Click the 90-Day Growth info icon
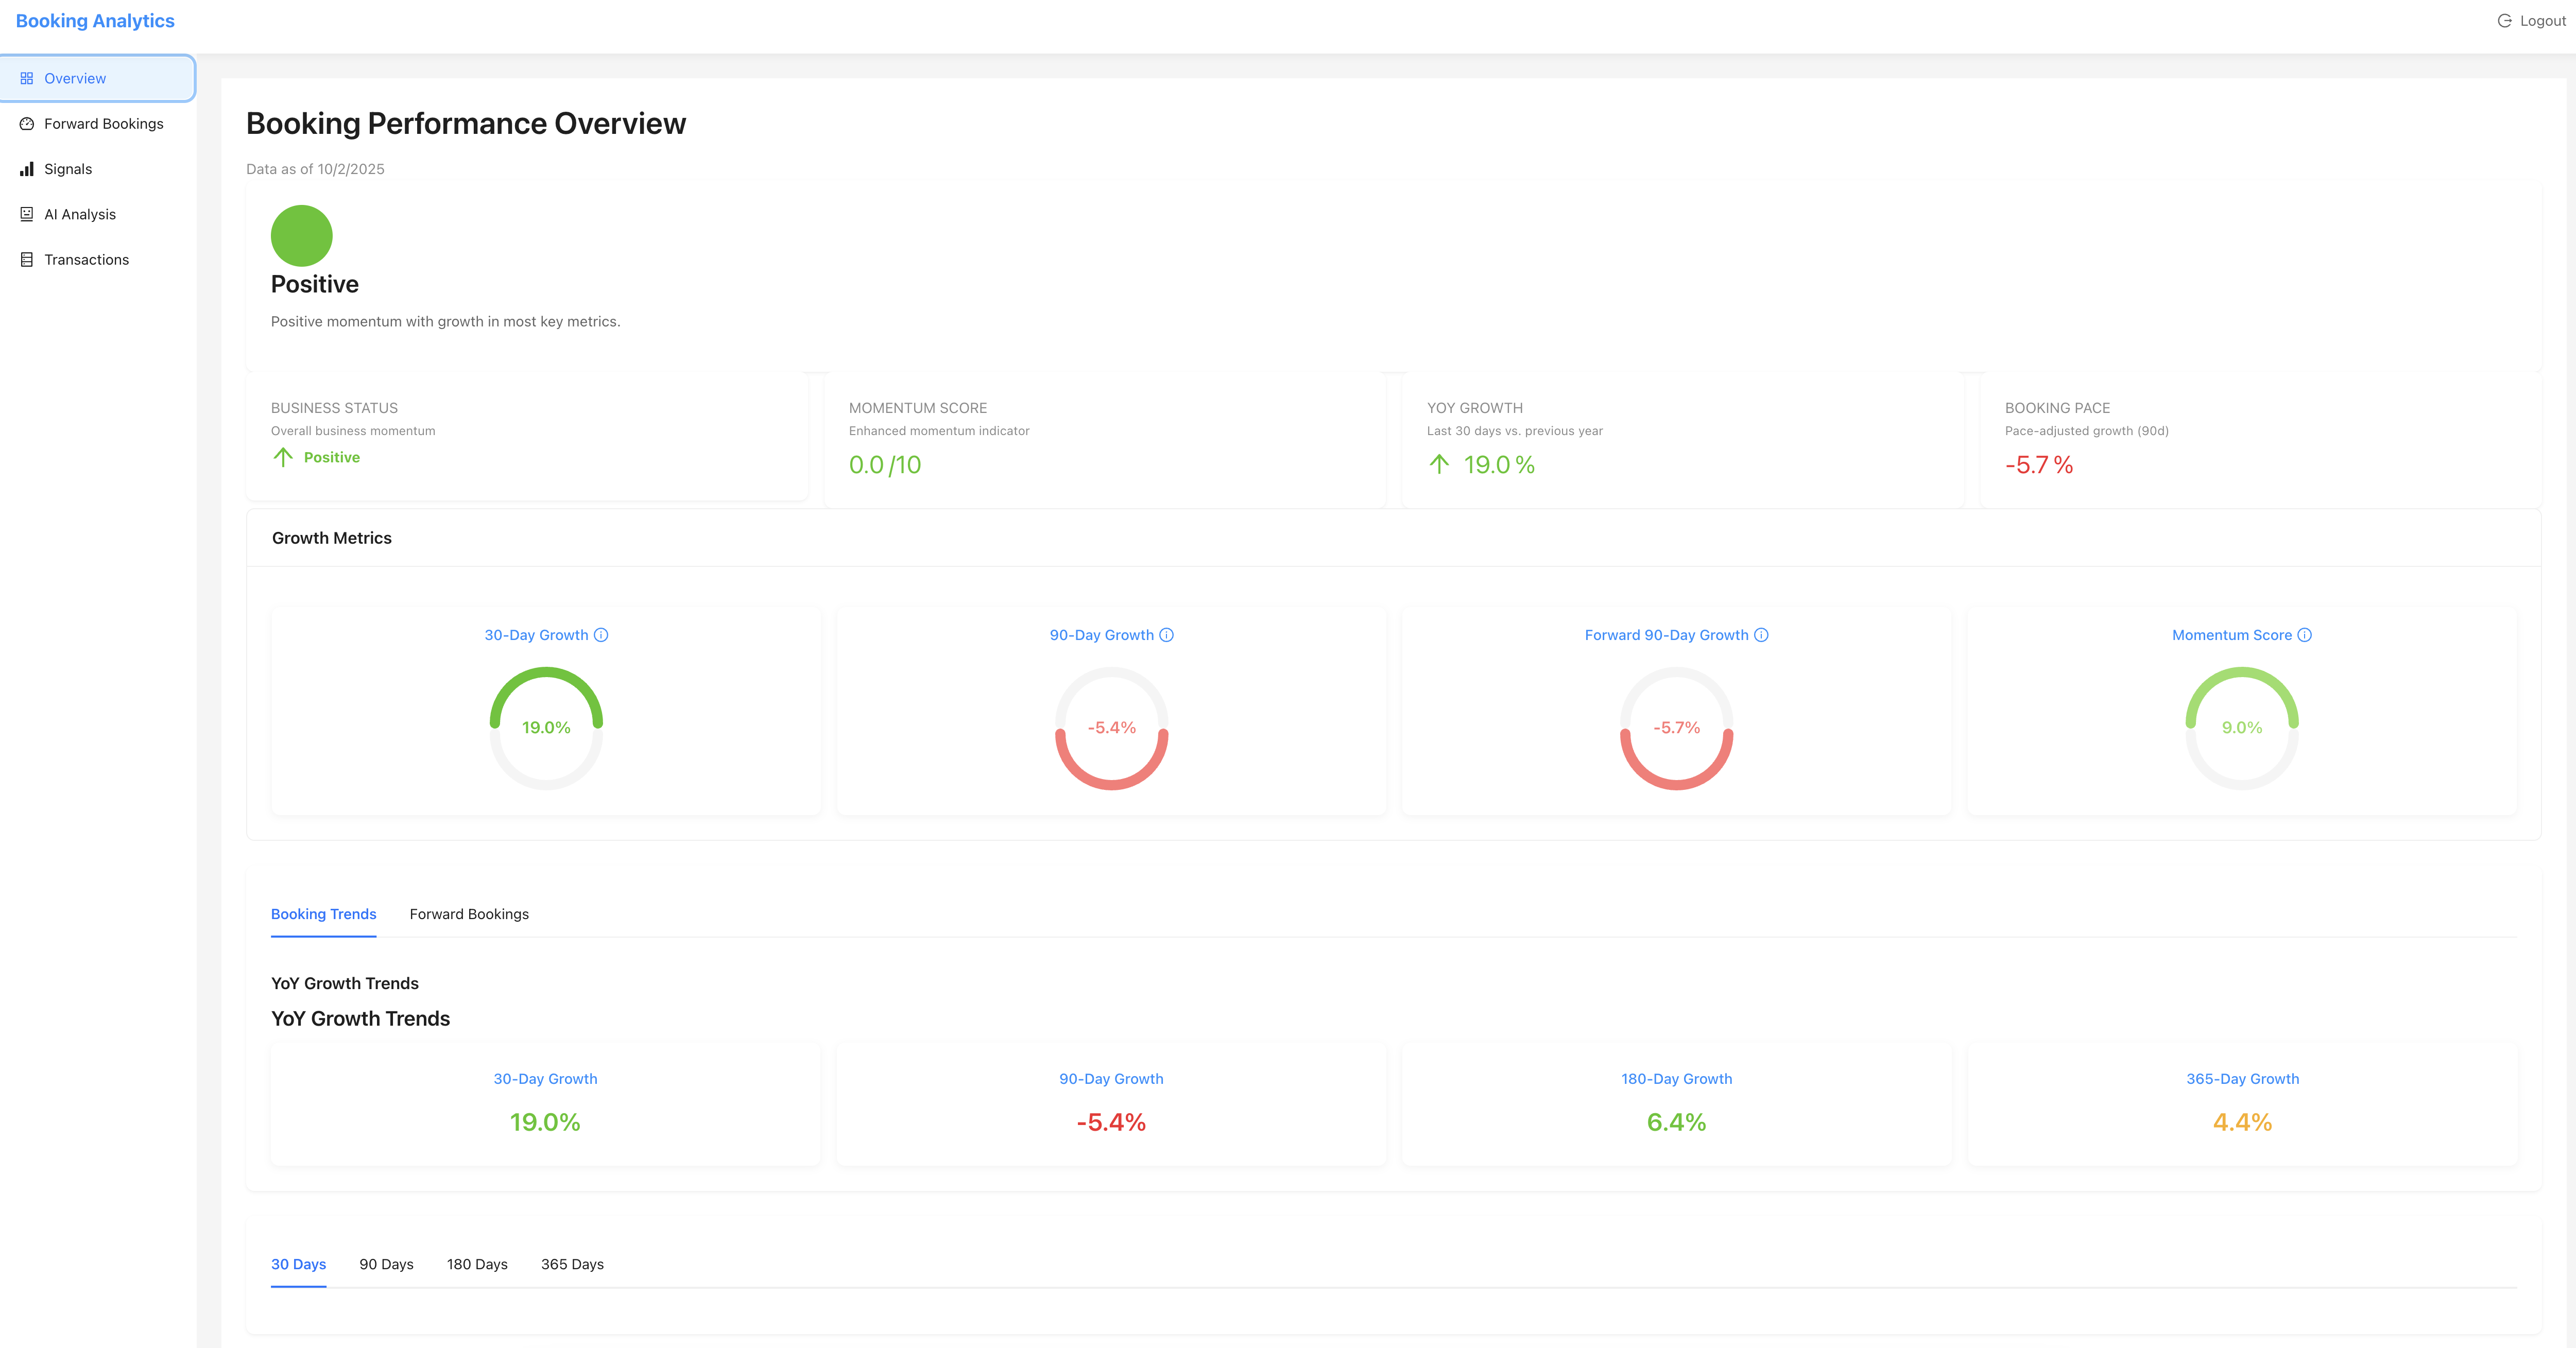The image size is (2576, 1348). pos(1167,634)
